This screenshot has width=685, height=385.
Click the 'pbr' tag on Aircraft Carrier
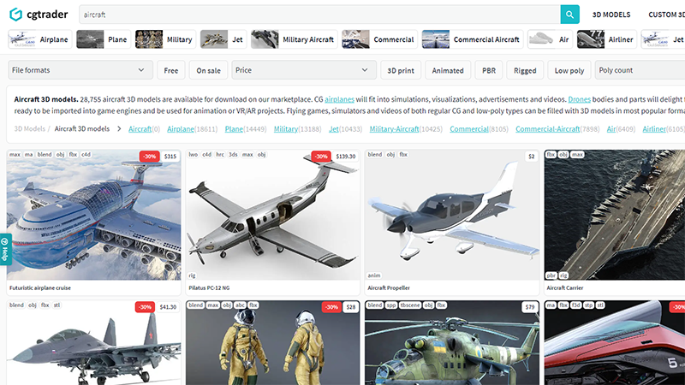(551, 275)
